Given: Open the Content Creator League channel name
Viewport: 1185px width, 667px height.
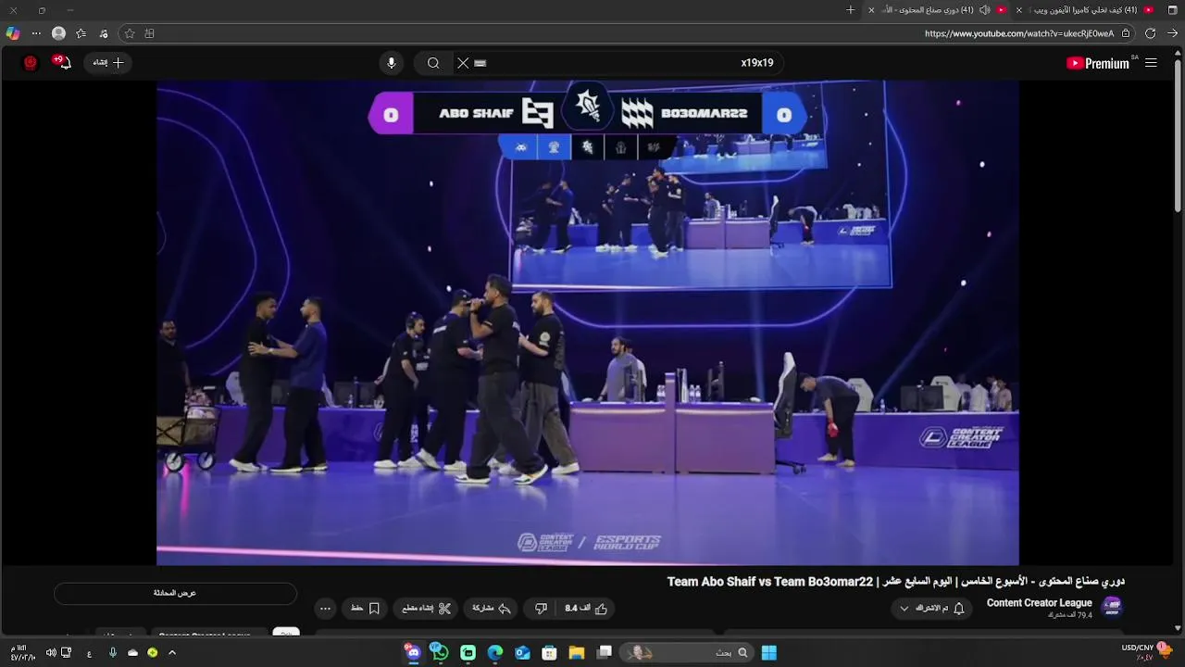Looking at the screenshot, I should (1039, 603).
